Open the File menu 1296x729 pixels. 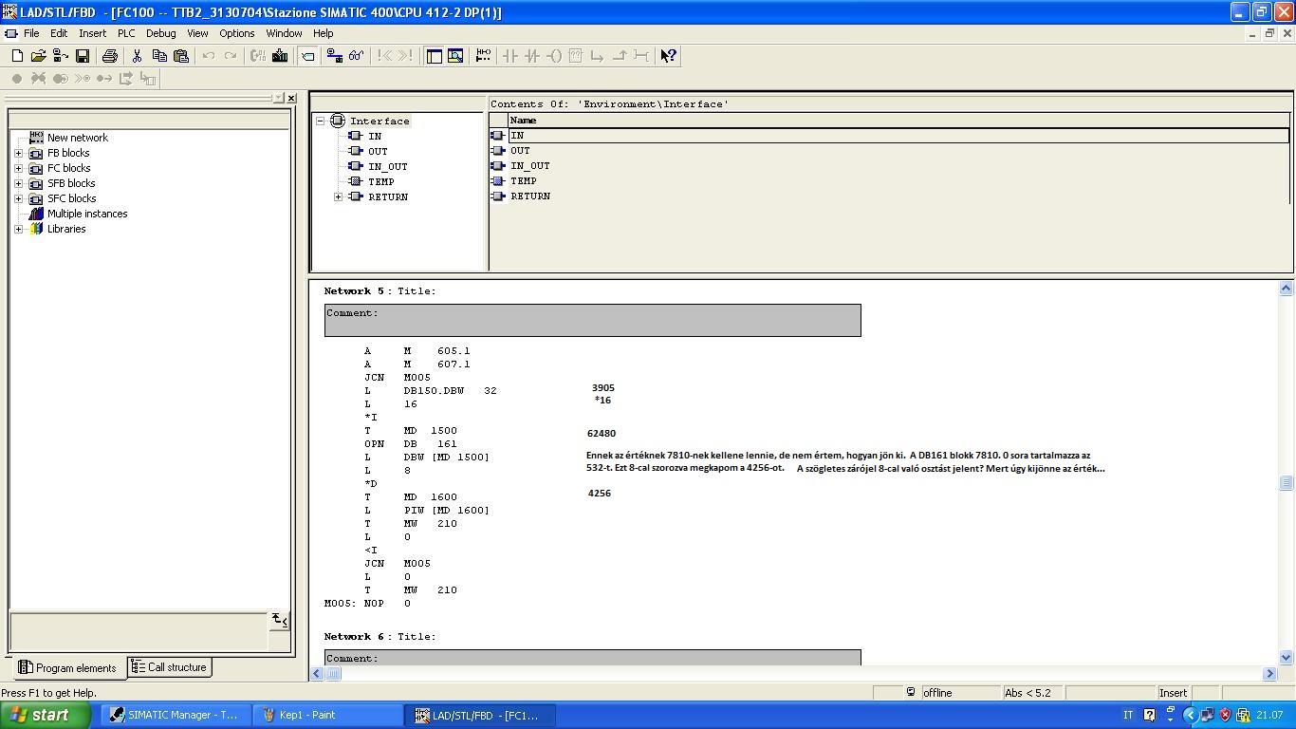31,33
